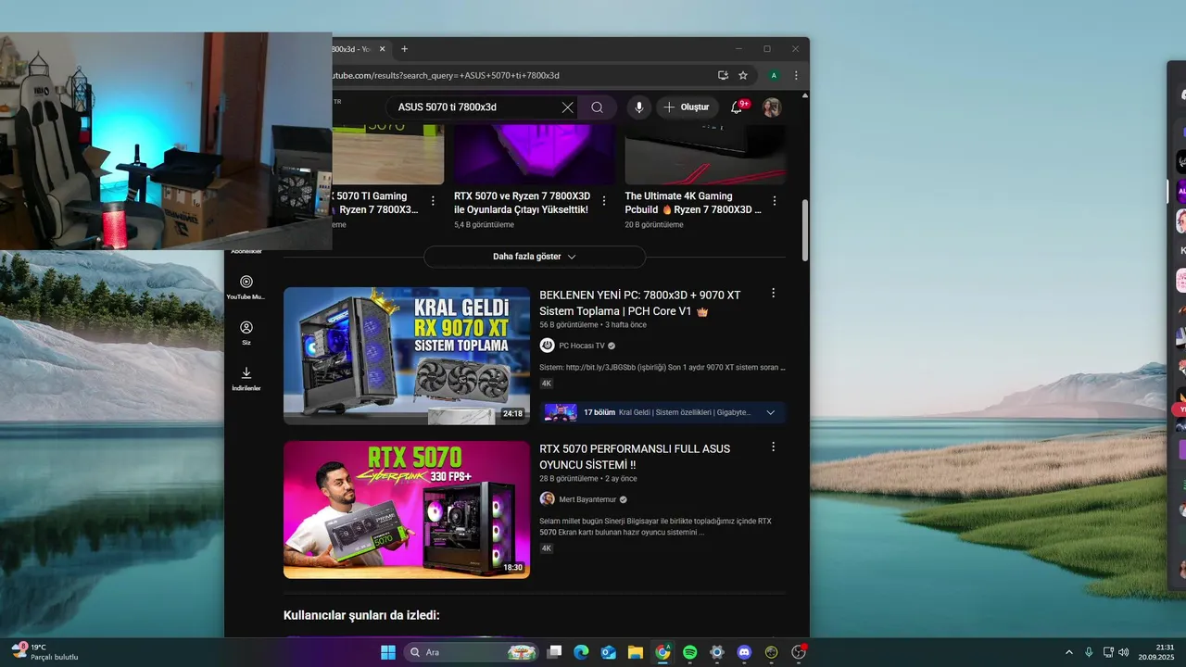Open the clock showing 21:31

click(x=1158, y=652)
